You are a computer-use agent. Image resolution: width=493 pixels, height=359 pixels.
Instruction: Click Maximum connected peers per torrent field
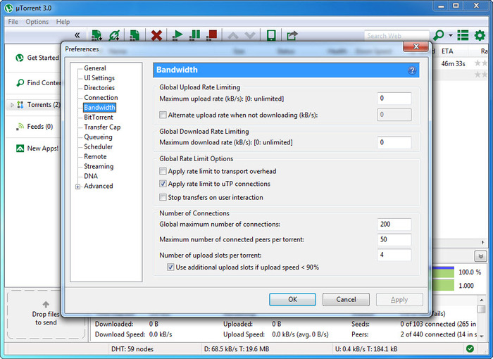(x=394, y=239)
